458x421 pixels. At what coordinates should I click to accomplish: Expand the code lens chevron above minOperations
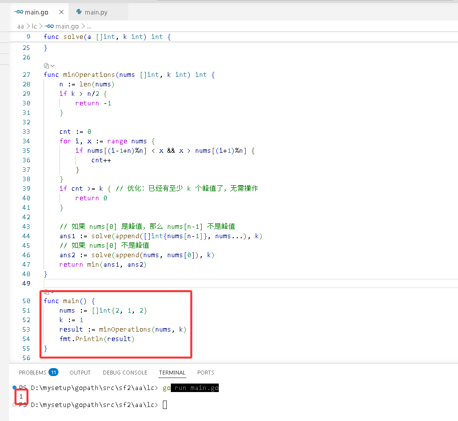[x=52, y=66]
